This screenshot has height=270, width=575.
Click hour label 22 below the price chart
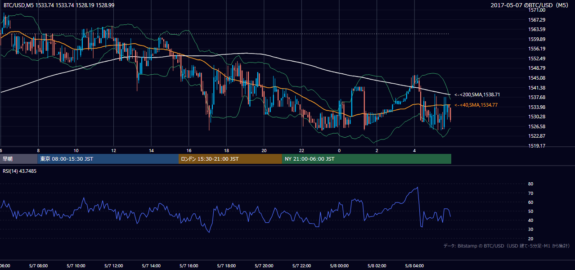[301, 150]
